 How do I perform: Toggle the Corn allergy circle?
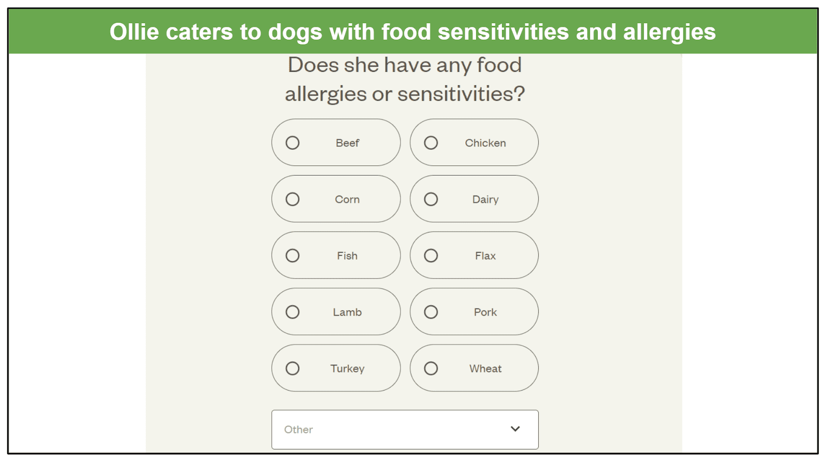(292, 199)
